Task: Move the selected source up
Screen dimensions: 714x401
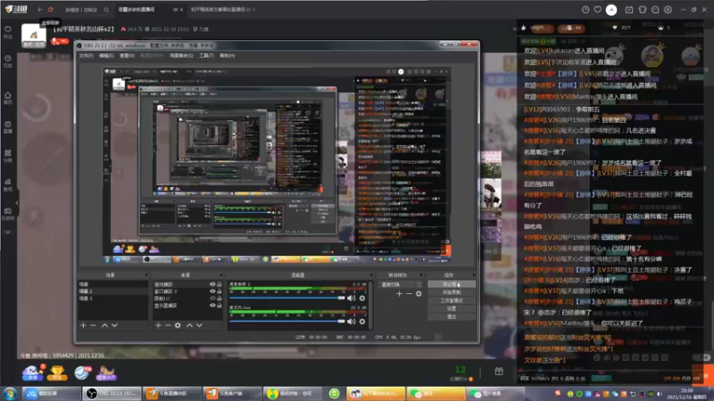Action: click(x=189, y=325)
